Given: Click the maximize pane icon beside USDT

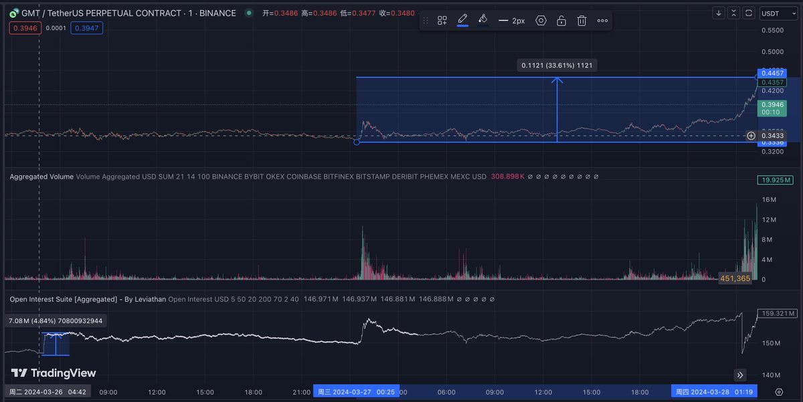Looking at the screenshot, I should (748, 13).
